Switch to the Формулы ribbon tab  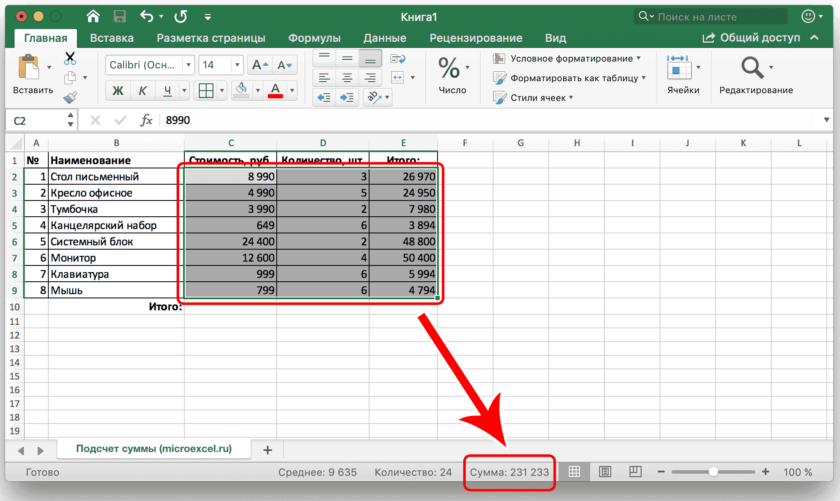click(314, 38)
